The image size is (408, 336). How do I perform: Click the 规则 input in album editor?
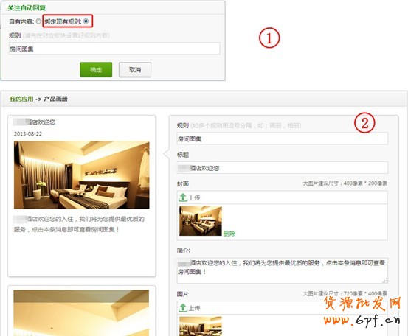283,139
